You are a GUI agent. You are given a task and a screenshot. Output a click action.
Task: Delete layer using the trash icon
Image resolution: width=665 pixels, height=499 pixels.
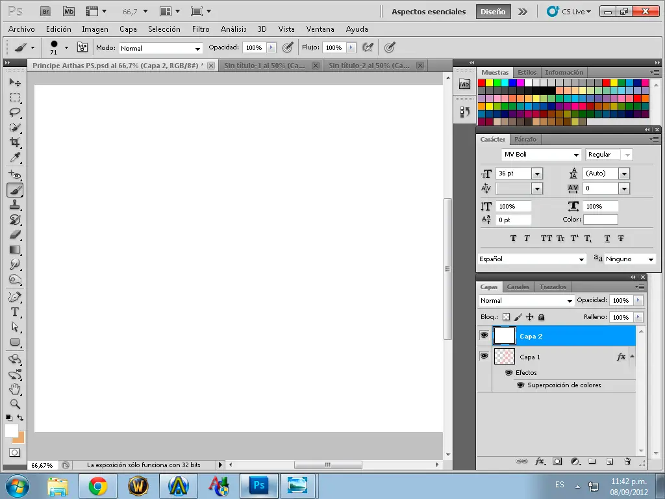627,461
